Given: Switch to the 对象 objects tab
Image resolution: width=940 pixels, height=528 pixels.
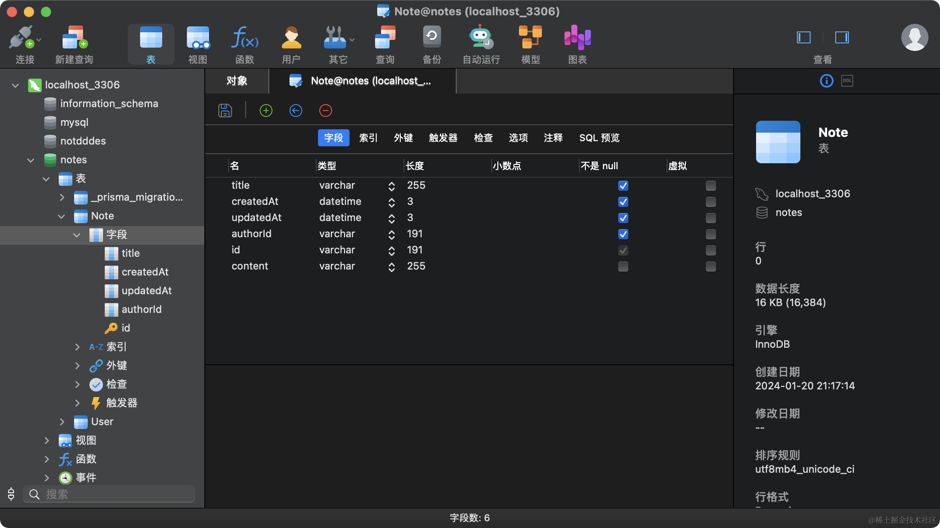Looking at the screenshot, I should (237, 81).
